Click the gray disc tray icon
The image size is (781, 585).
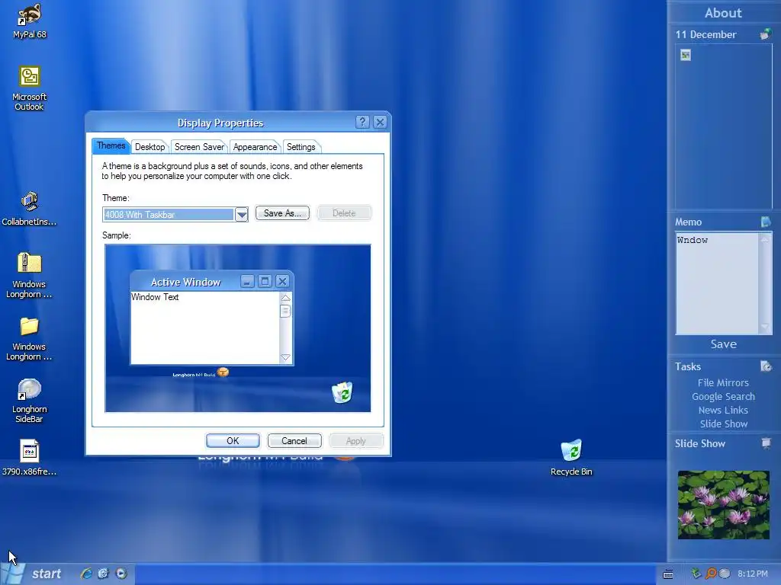725,574
